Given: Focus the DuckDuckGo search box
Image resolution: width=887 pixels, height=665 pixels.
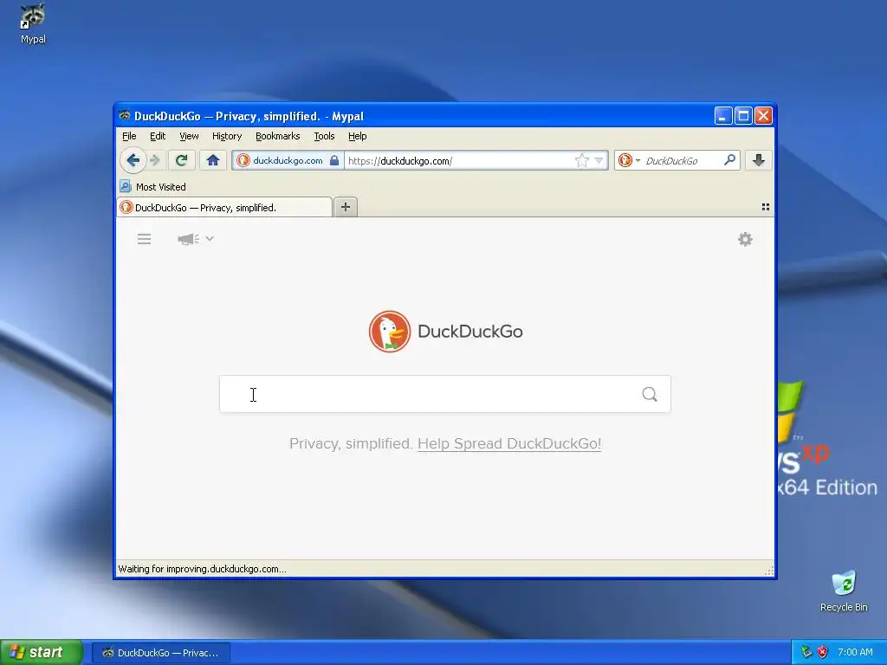Looking at the screenshot, I should 445,394.
